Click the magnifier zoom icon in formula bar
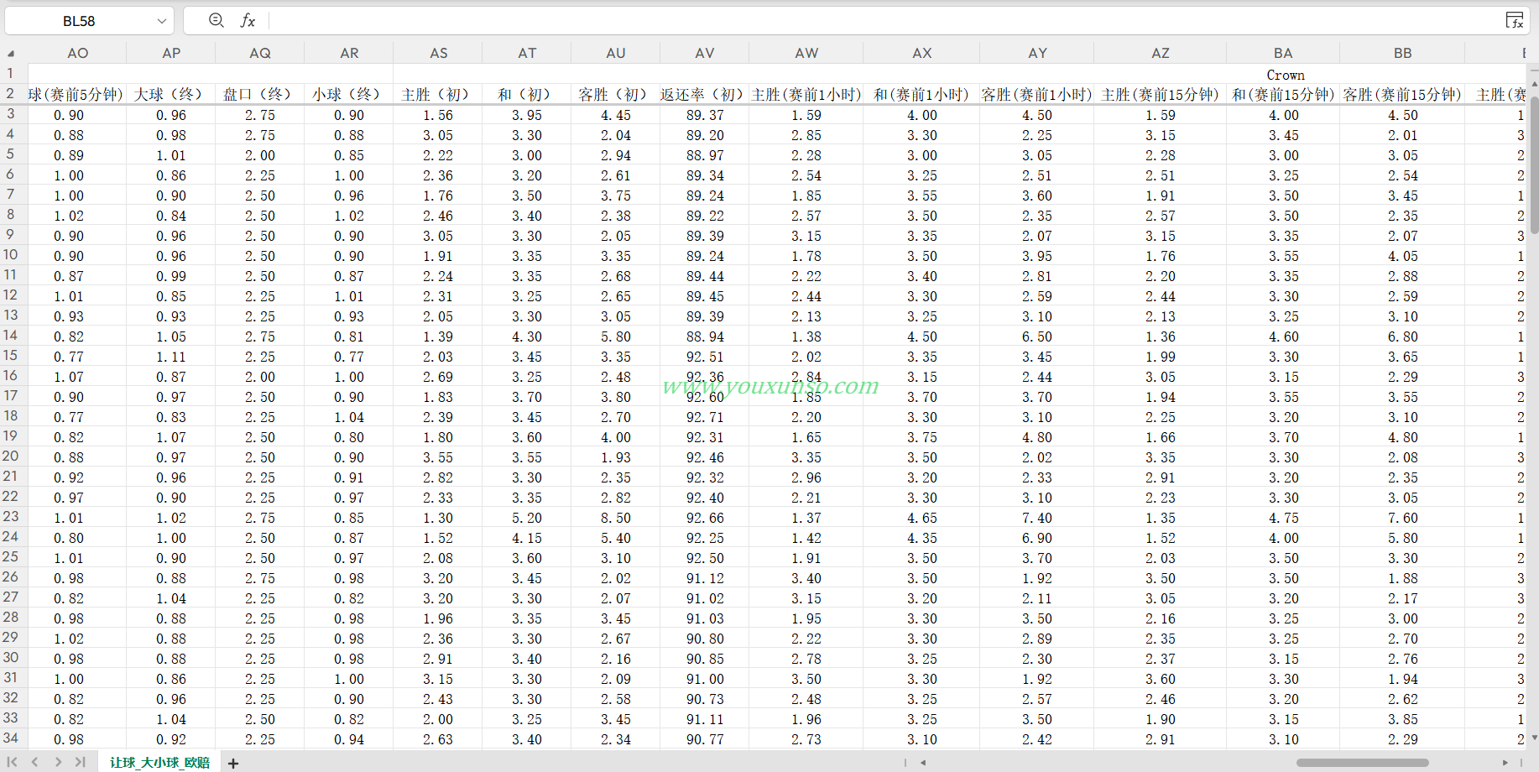1539x772 pixels. pyautogui.click(x=217, y=20)
